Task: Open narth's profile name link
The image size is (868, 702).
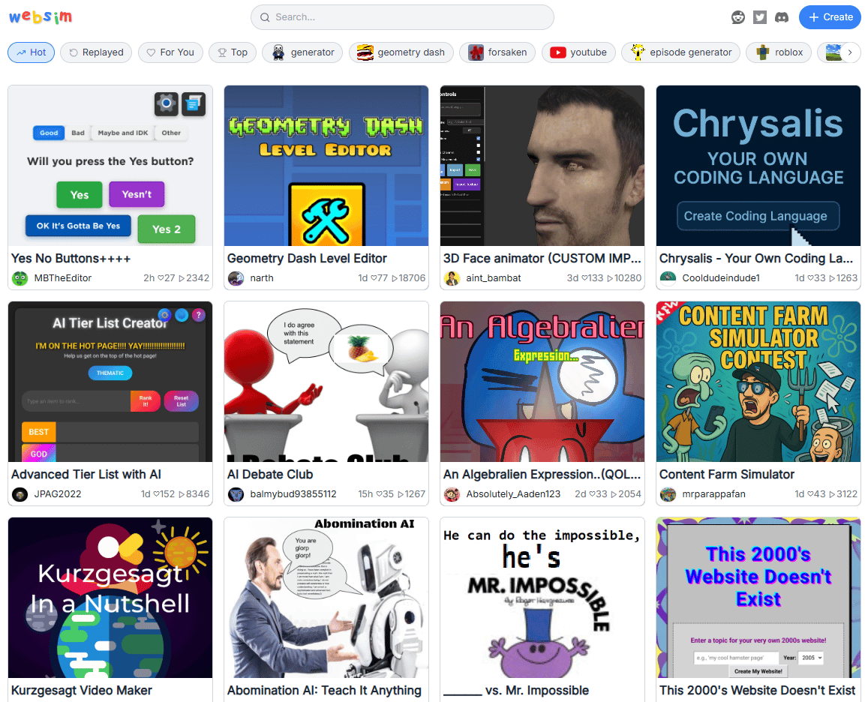Action: (x=261, y=278)
